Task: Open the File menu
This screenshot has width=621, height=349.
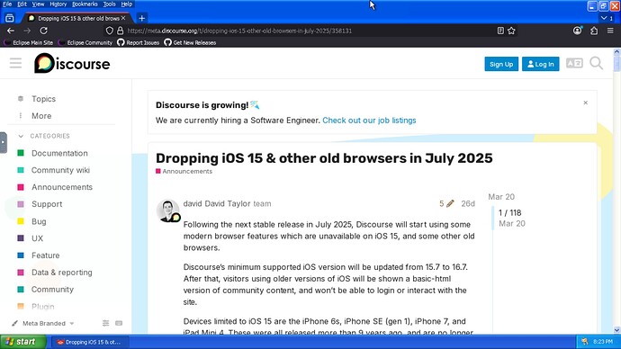Action: point(7,4)
